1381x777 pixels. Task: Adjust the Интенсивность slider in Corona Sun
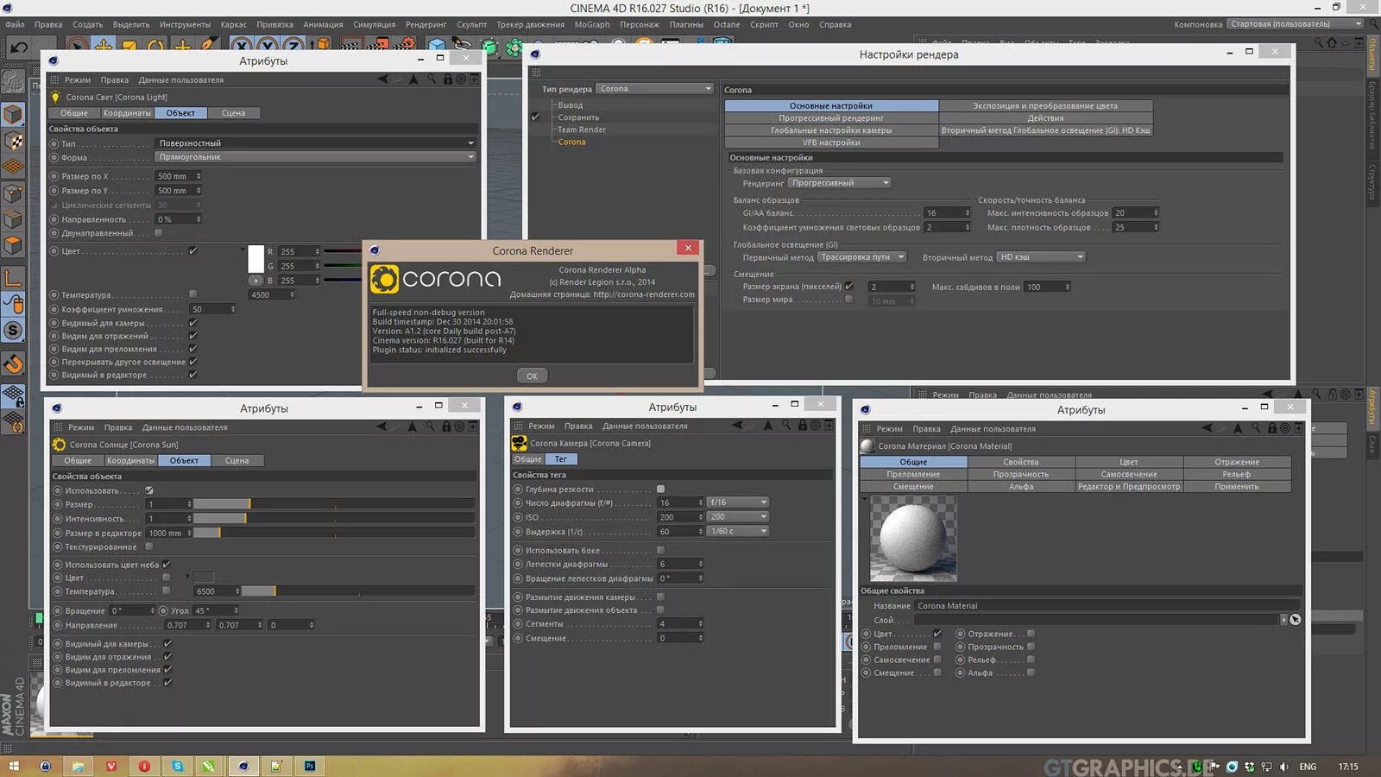(334, 519)
